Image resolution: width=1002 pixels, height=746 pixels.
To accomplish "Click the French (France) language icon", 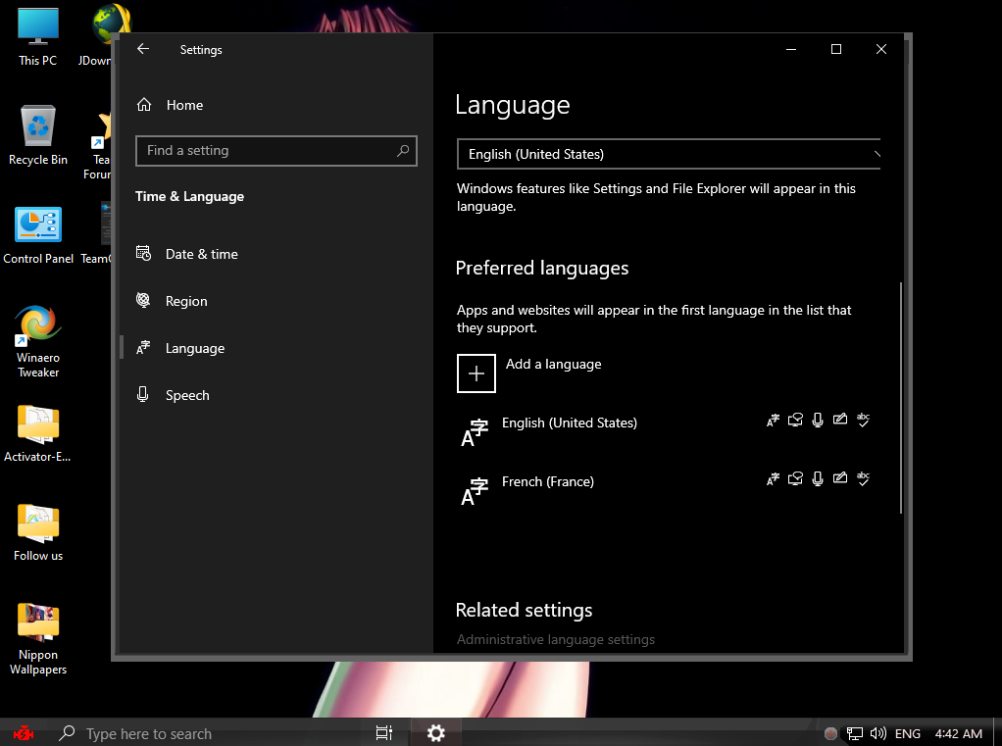I will [x=475, y=490].
